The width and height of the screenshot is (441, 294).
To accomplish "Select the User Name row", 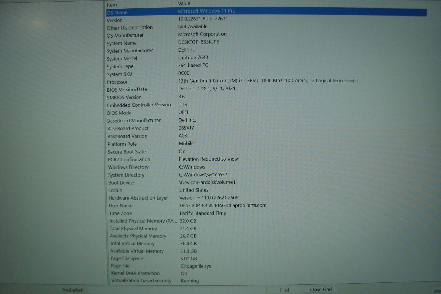I will click(266, 205).
